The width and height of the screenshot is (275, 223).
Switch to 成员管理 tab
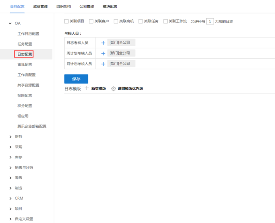click(40, 7)
